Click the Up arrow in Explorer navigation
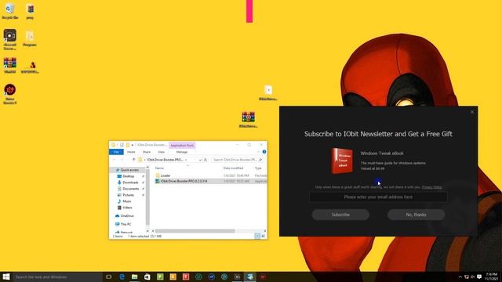This screenshot has height=282, width=502. (133, 160)
